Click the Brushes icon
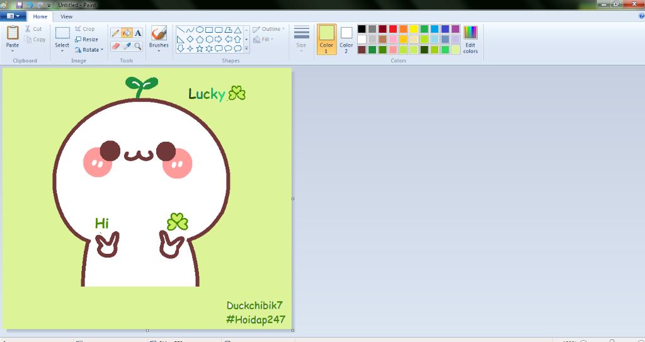 click(159, 33)
